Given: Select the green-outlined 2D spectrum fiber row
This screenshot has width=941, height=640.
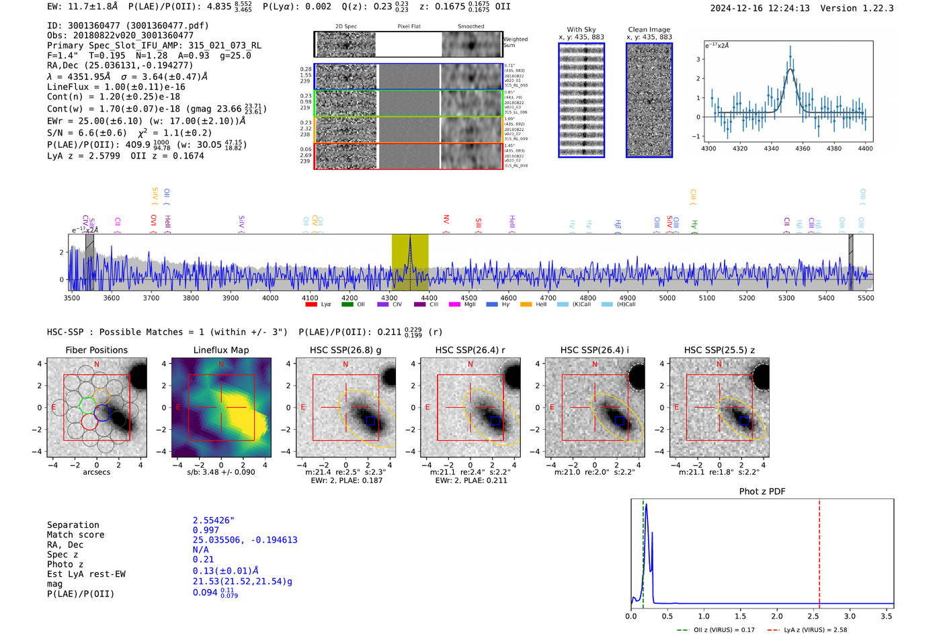Looking at the screenshot, I should 408,103.
